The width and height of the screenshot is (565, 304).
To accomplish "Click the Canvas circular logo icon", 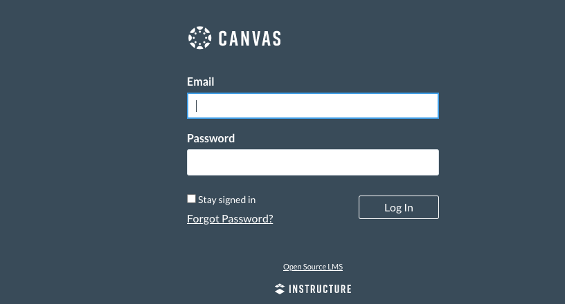I will tap(199, 38).
